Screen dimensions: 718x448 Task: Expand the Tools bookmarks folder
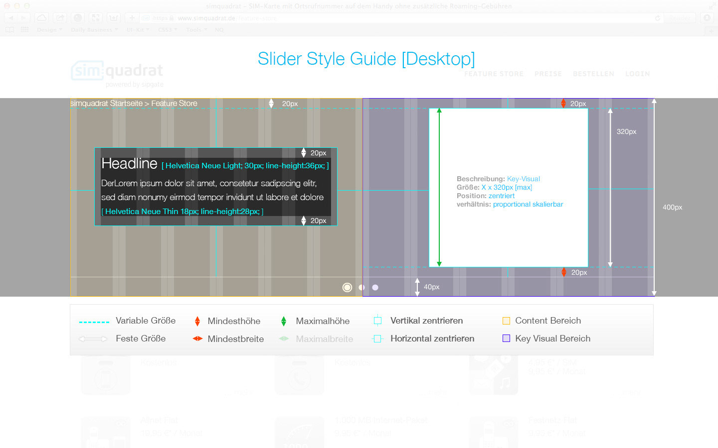(x=196, y=30)
